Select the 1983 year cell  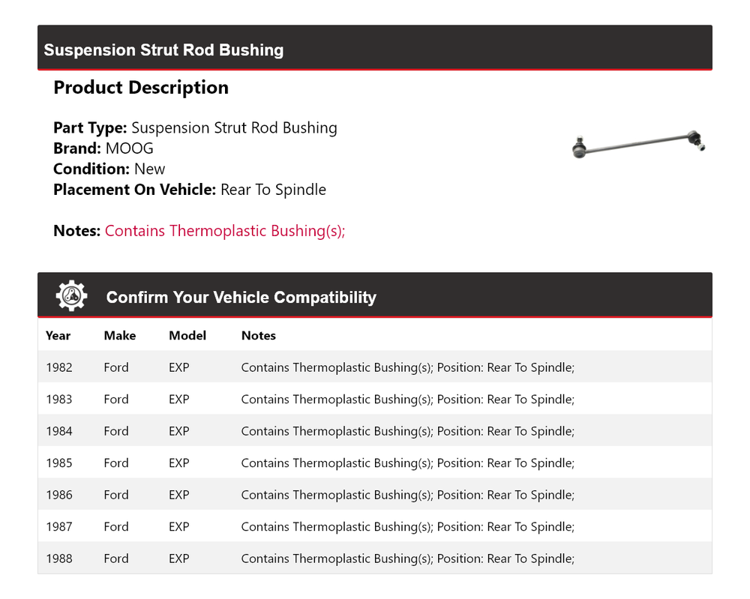point(59,400)
